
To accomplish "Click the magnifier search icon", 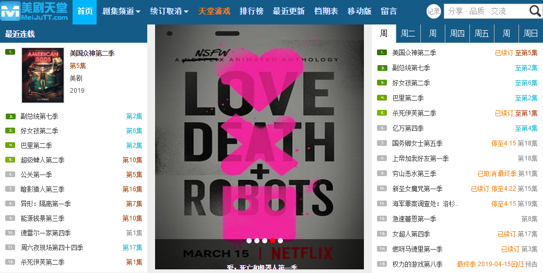I will click(x=535, y=11).
